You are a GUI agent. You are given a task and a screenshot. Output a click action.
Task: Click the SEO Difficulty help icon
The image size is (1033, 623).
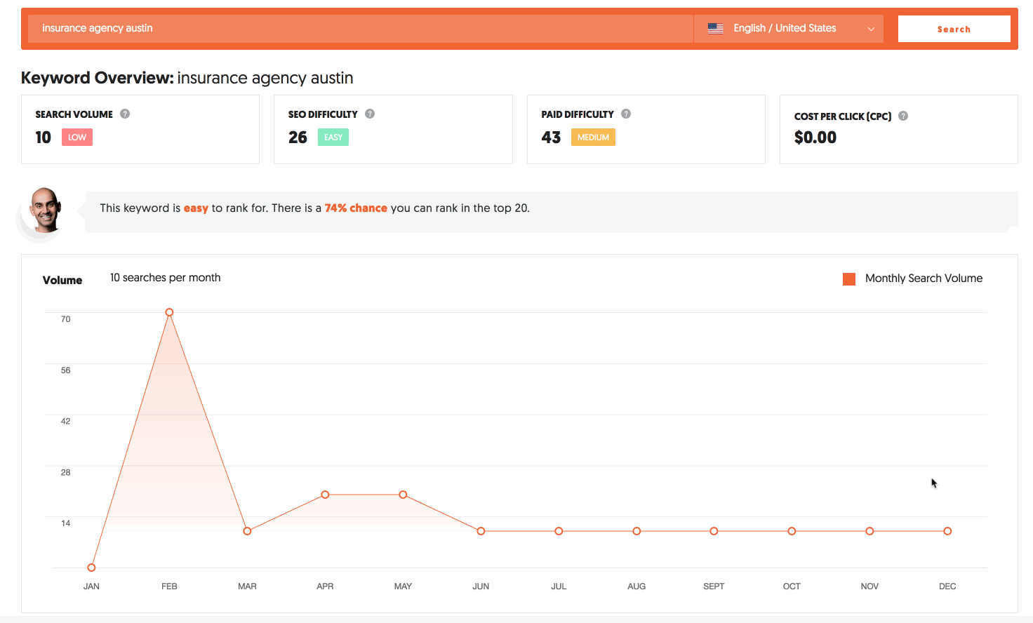pyautogui.click(x=370, y=114)
